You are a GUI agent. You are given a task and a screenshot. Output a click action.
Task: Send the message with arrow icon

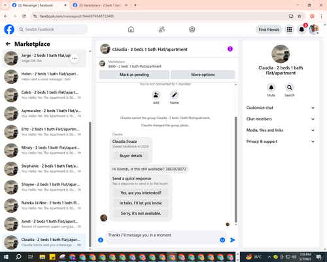[233, 240]
